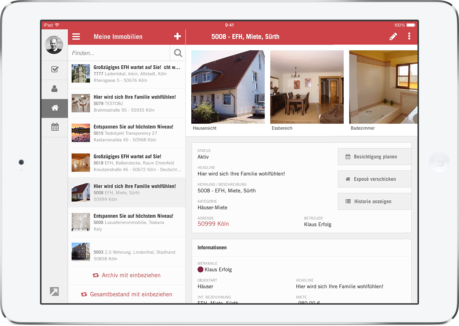
Task: Open the tasks checklist sidebar icon
Action: click(x=55, y=69)
